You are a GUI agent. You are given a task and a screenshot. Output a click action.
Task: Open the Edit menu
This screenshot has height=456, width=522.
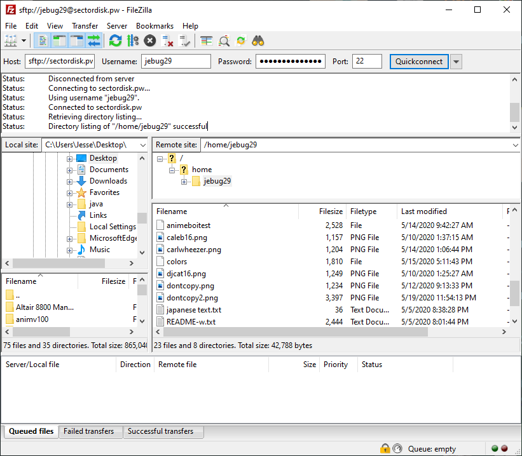coord(32,26)
